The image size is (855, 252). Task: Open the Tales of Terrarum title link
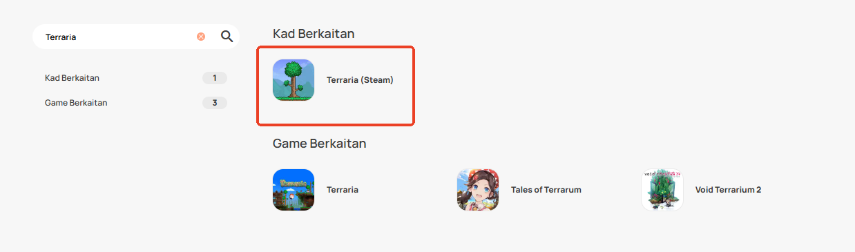coord(546,190)
